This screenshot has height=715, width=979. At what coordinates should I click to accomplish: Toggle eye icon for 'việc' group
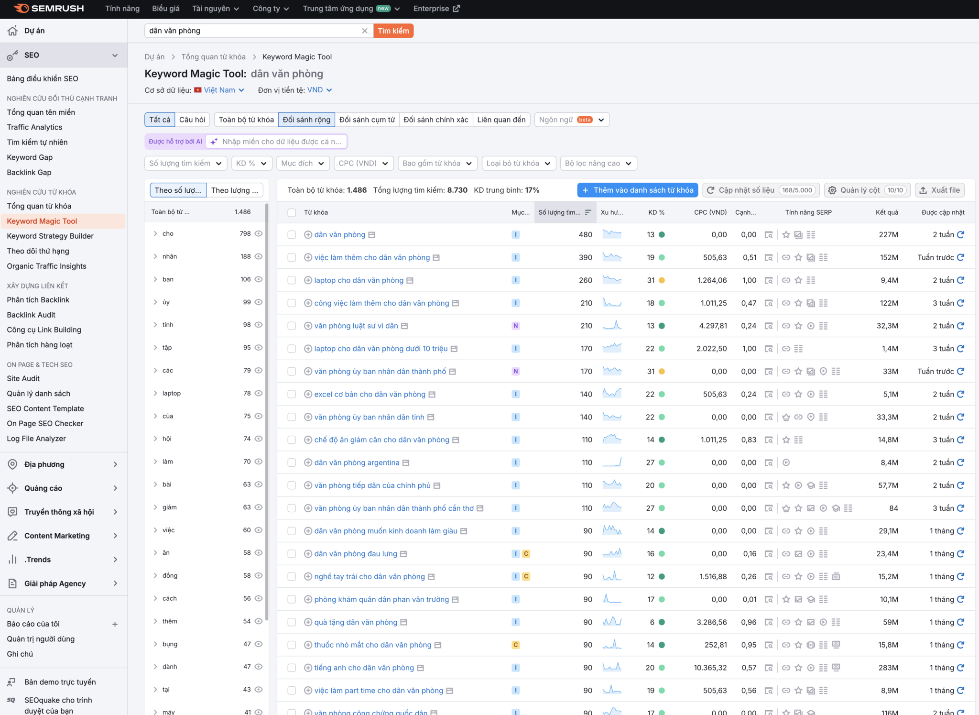259,530
